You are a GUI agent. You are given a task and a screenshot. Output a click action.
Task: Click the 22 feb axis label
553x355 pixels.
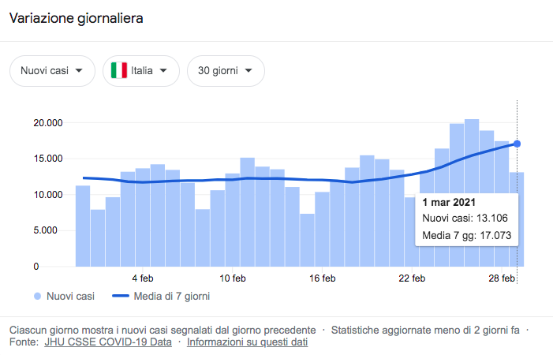(x=413, y=278)
